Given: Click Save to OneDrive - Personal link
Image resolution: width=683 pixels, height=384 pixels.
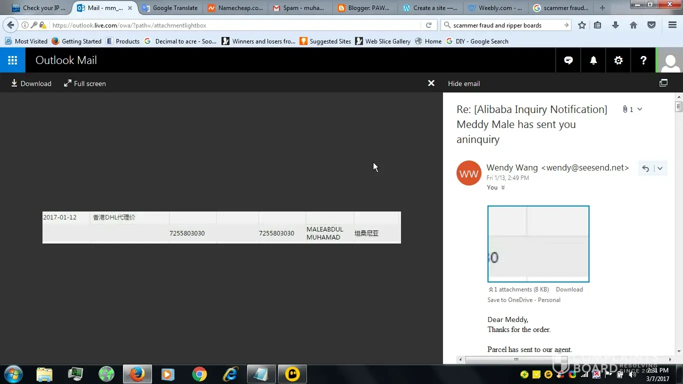Looking at the screenshot, I should [x=523, y=300].
